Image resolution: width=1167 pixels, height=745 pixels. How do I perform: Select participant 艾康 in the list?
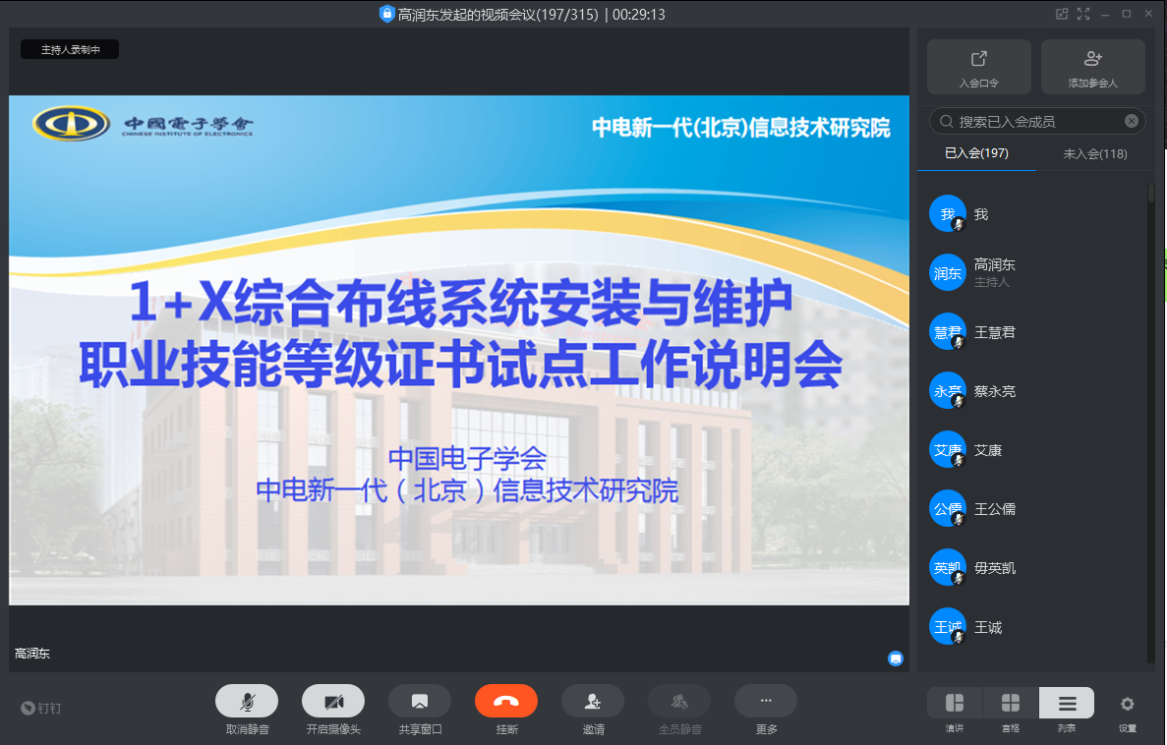coord(1034,450)
